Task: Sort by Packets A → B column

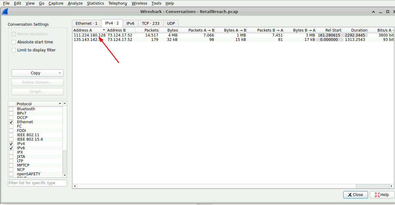Action: (x=197, y=30)
